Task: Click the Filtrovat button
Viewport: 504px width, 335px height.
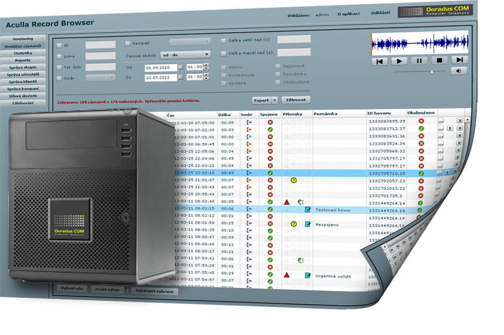Action: pyautogui.click(x=296, y=100)
